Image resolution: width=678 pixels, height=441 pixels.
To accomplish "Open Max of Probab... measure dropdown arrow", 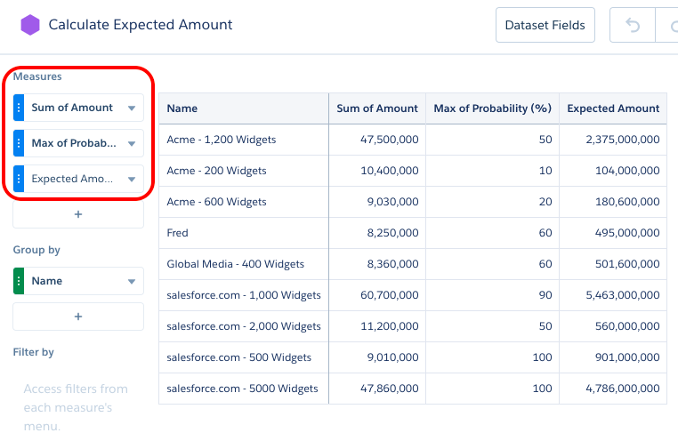I will [x=132, y=143].
